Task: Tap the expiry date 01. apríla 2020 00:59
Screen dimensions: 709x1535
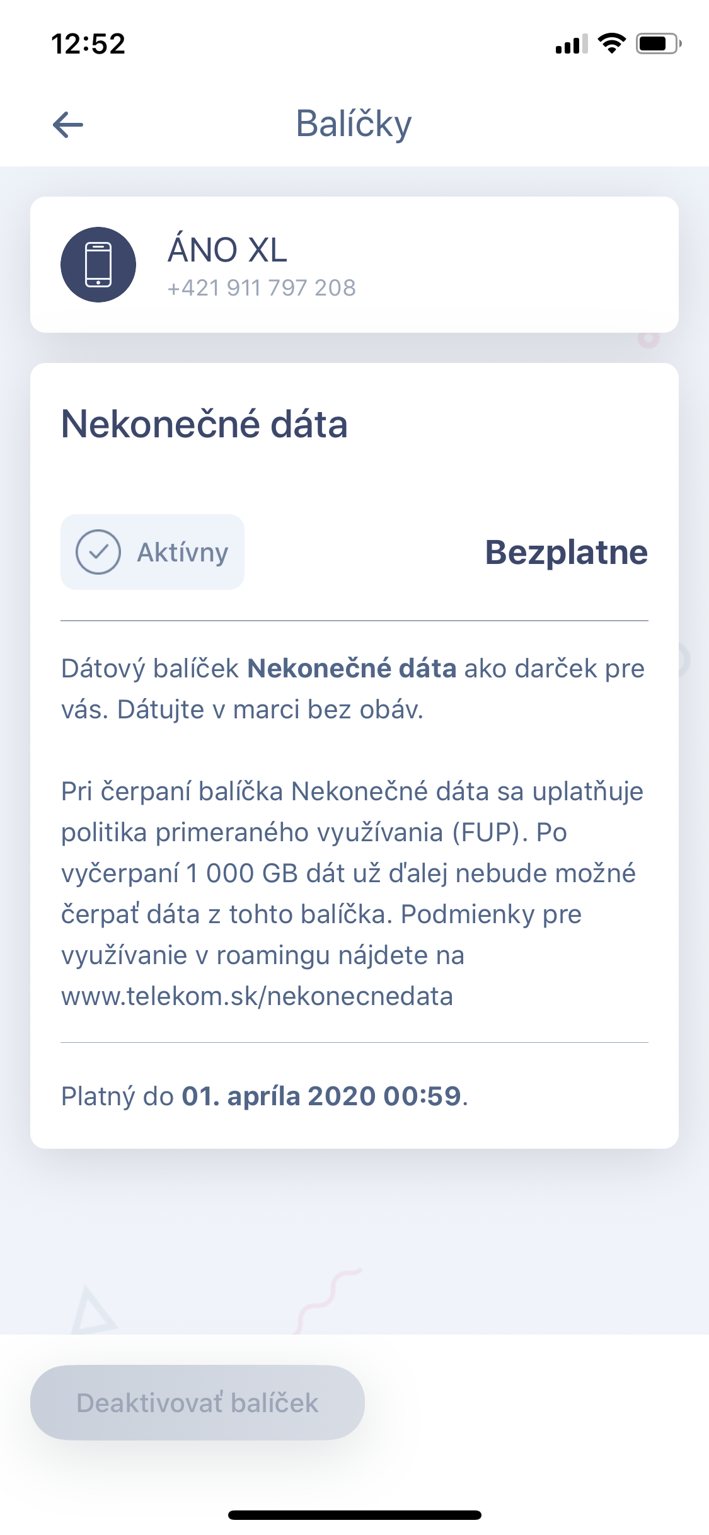Action: [x=321, y=1096]
